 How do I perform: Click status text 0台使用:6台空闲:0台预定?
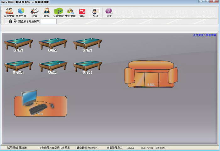tap(55, 148)
